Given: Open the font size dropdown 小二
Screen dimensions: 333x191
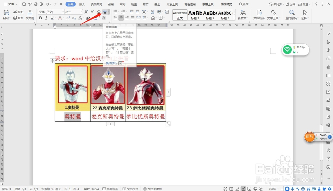Looking at the screenshot, I should click(x=74, y=12).
